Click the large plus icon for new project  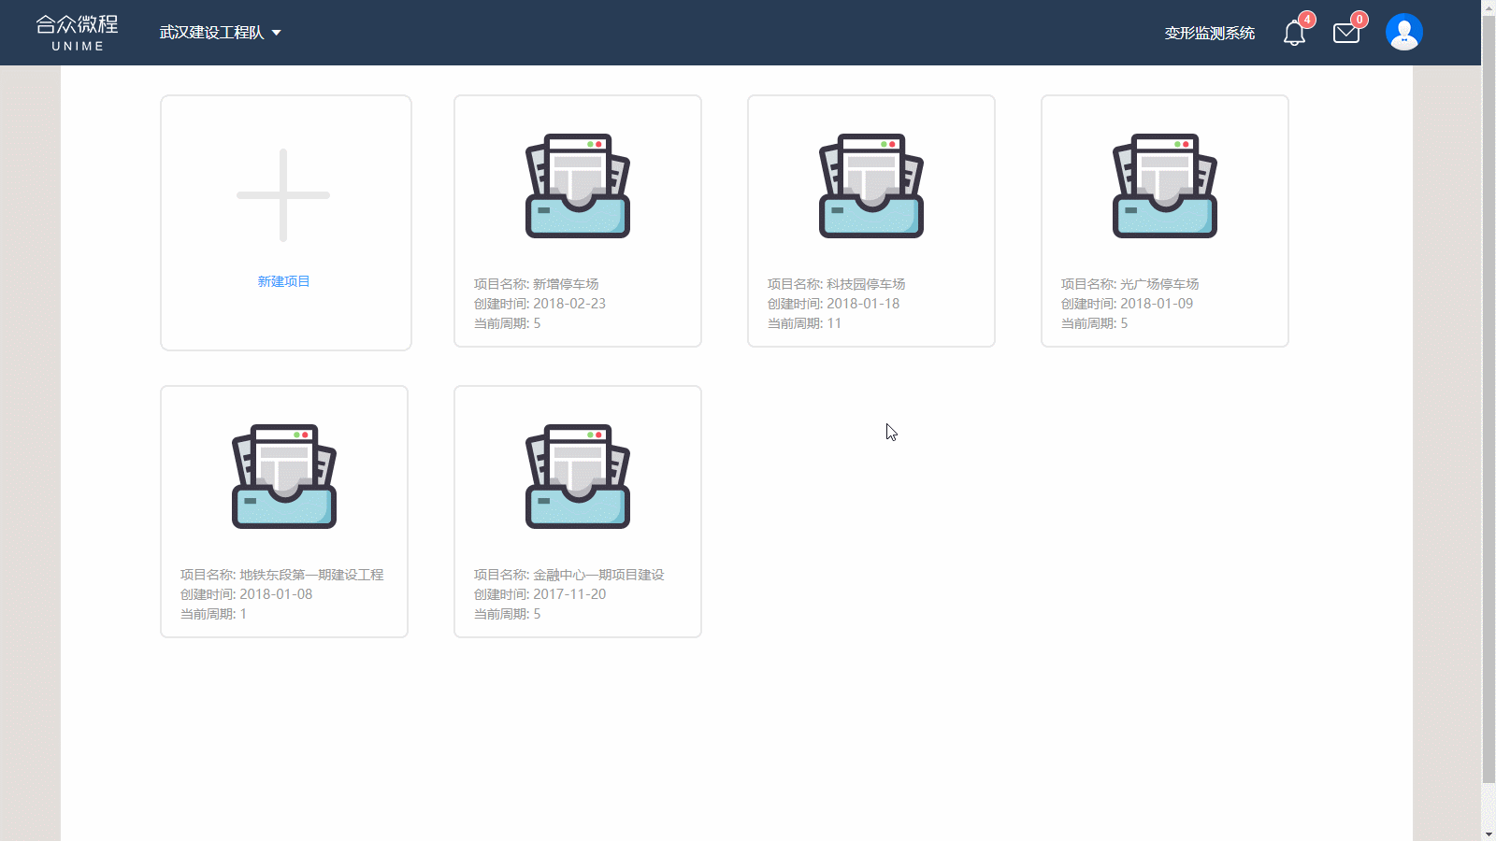coord(283,195)
